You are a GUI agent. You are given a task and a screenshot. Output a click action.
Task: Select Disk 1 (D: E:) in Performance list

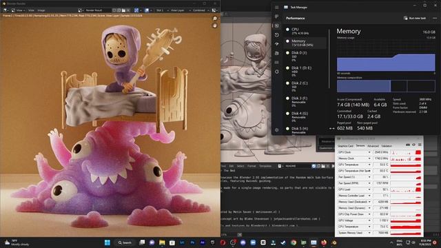click(x=305, y=72)
